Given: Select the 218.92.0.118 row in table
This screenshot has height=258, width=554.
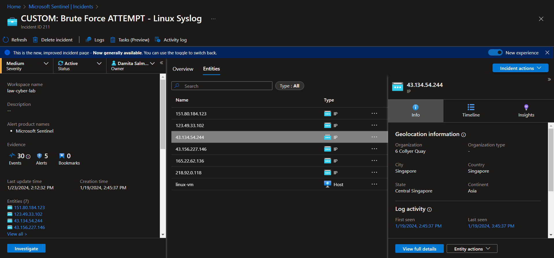Looking at the screenshot, I should point(279,173).
